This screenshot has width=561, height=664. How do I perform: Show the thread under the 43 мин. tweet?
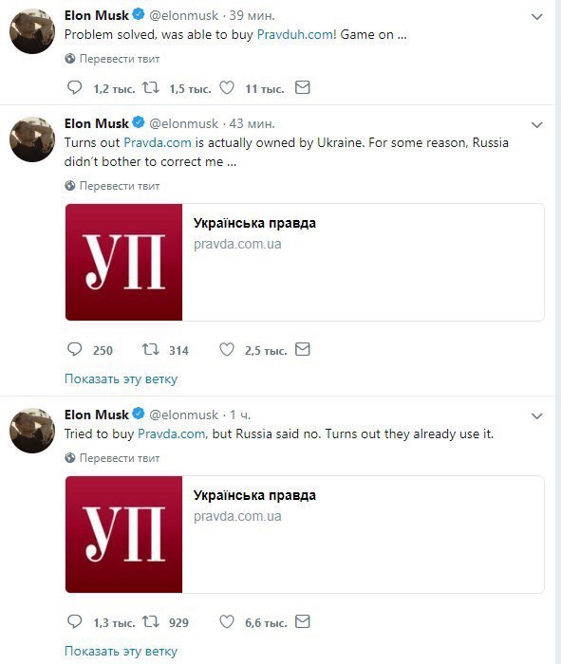121,378
